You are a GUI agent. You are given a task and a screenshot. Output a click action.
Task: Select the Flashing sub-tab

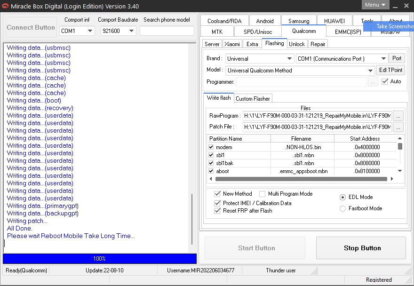275,43
